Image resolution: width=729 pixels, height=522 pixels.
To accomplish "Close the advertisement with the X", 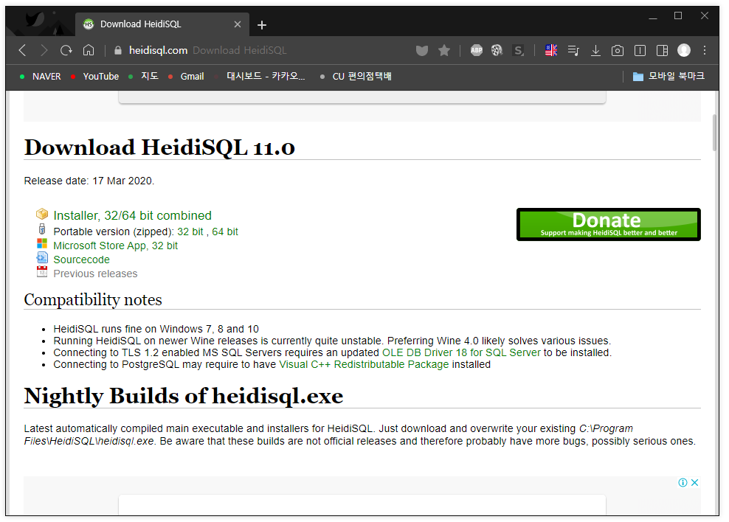I will coord(694,482).
